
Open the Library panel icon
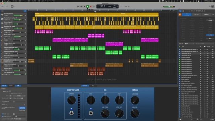click(x=2, y=6)
